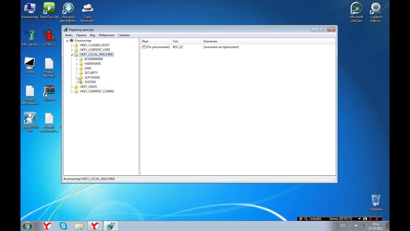Screen dimensions: 410x231
Task: Select HKEY_USERS in the tree
Action: (x=88, y=87)
